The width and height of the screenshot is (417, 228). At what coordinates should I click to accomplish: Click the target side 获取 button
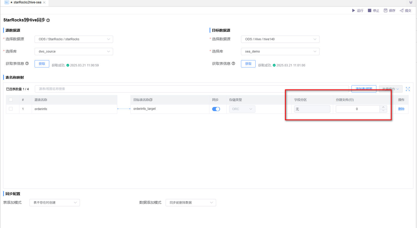pyautogui.click(x=248, y=64)
